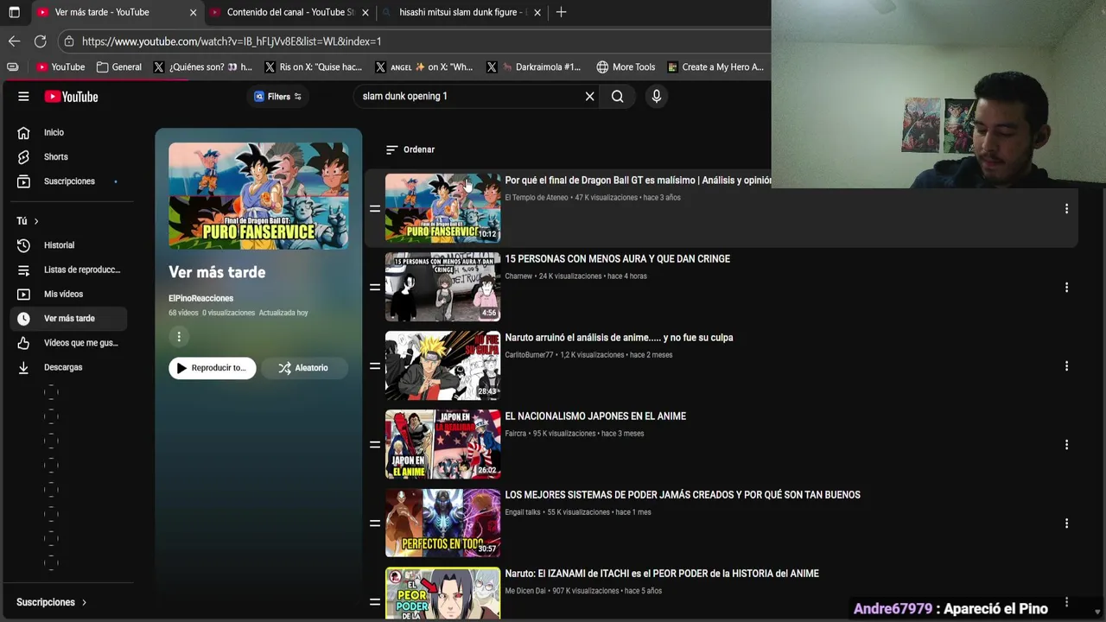This screenshot has width=1106, height=622.
Task: Click drag handle of SISTEMAS DE PODER video
Action: pyautogui.click(x=375, y=523)
